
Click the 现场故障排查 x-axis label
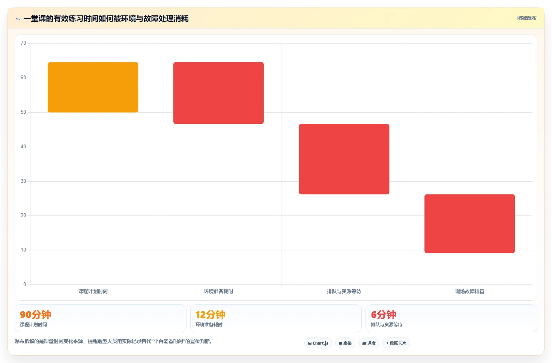tap(469, 291)
